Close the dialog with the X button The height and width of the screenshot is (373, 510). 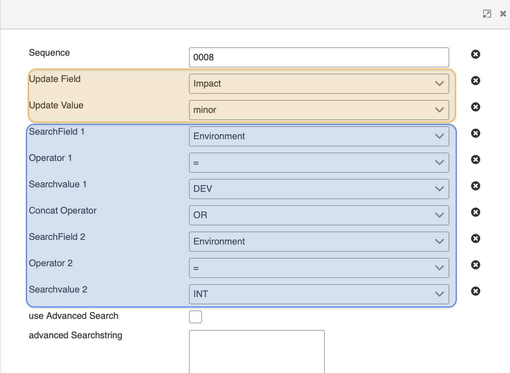pyautogui.click(x=503, y=14)
